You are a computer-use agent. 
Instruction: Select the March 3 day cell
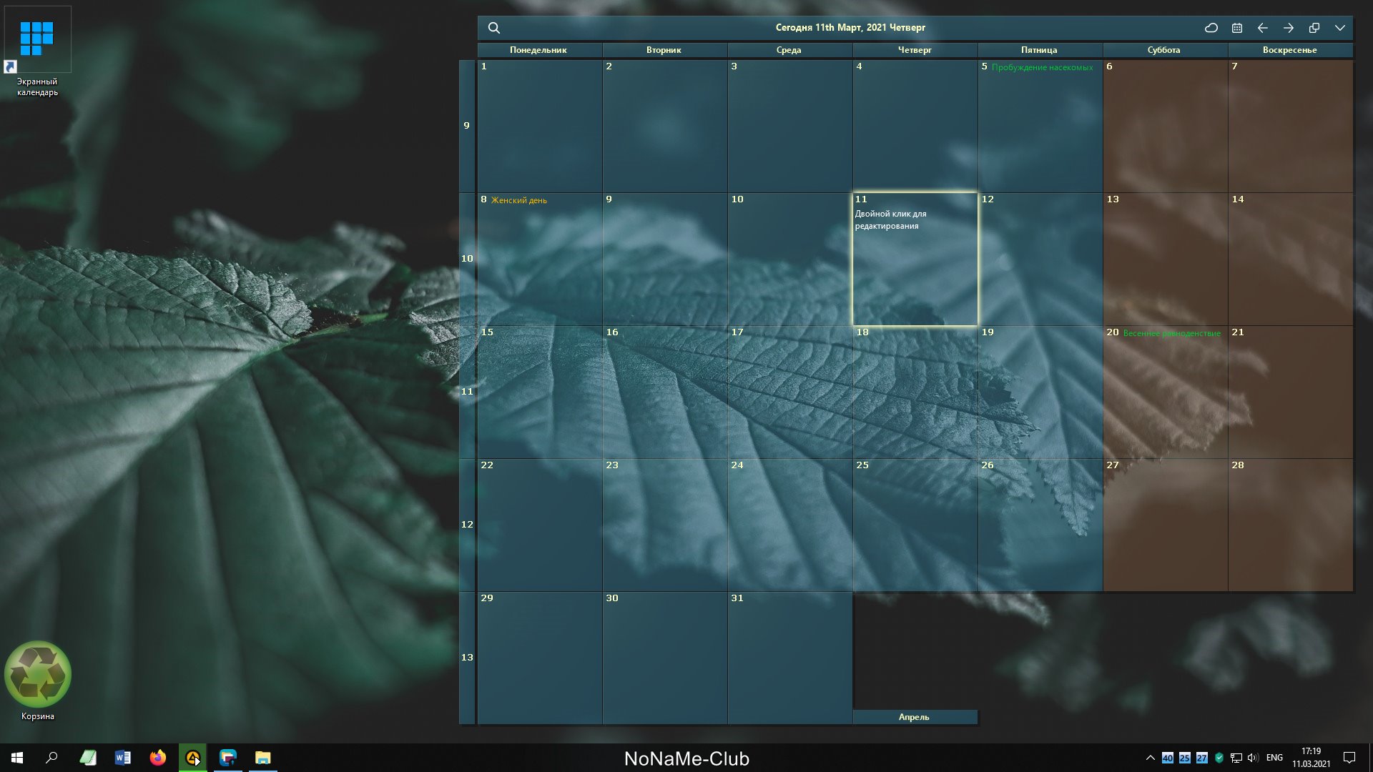click(x=789, y=127)
